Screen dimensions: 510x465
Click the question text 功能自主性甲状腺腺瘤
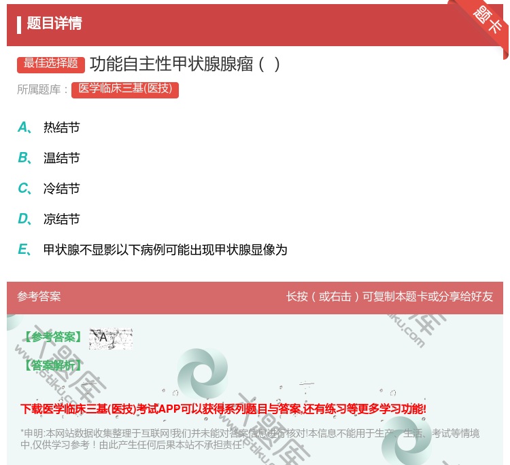click(185, 64)
